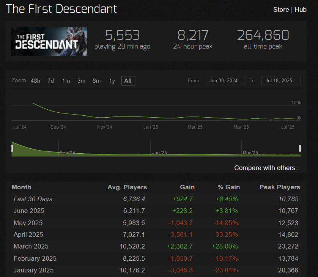This screenshot has height=277, width=318.
Task: Click the April 2025 row label
Action: [28, 235]
